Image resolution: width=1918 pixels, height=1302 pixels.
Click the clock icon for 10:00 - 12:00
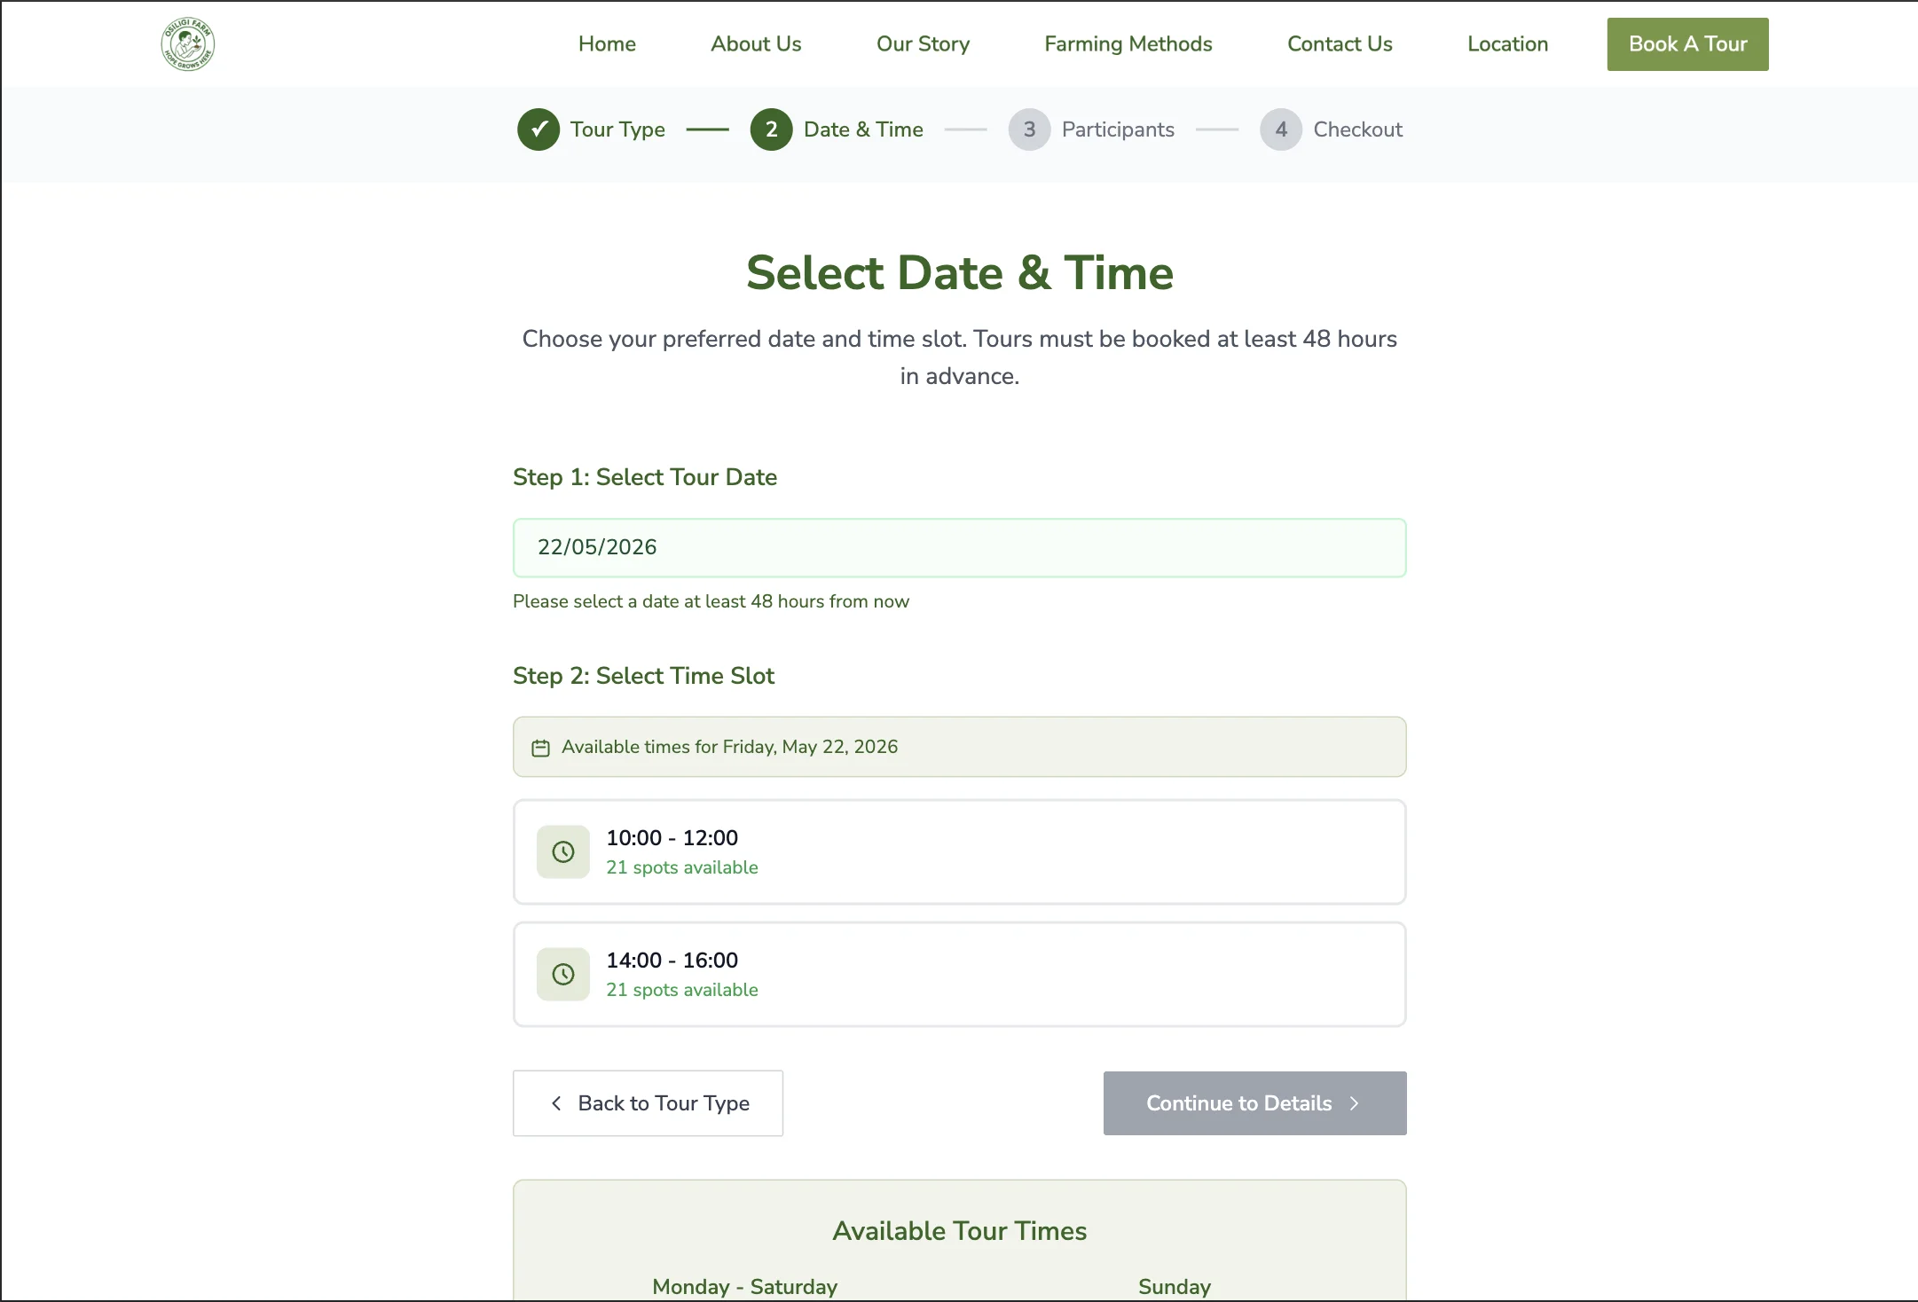click(x=563, y=852)
